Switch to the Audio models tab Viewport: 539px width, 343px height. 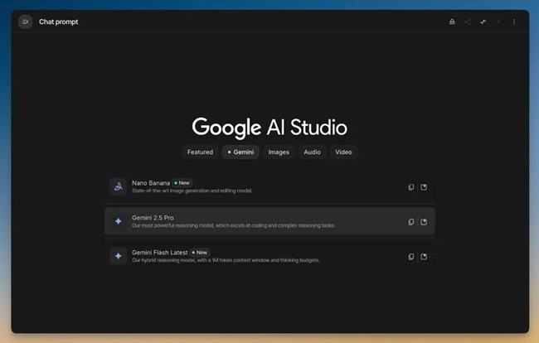[312, 152]
